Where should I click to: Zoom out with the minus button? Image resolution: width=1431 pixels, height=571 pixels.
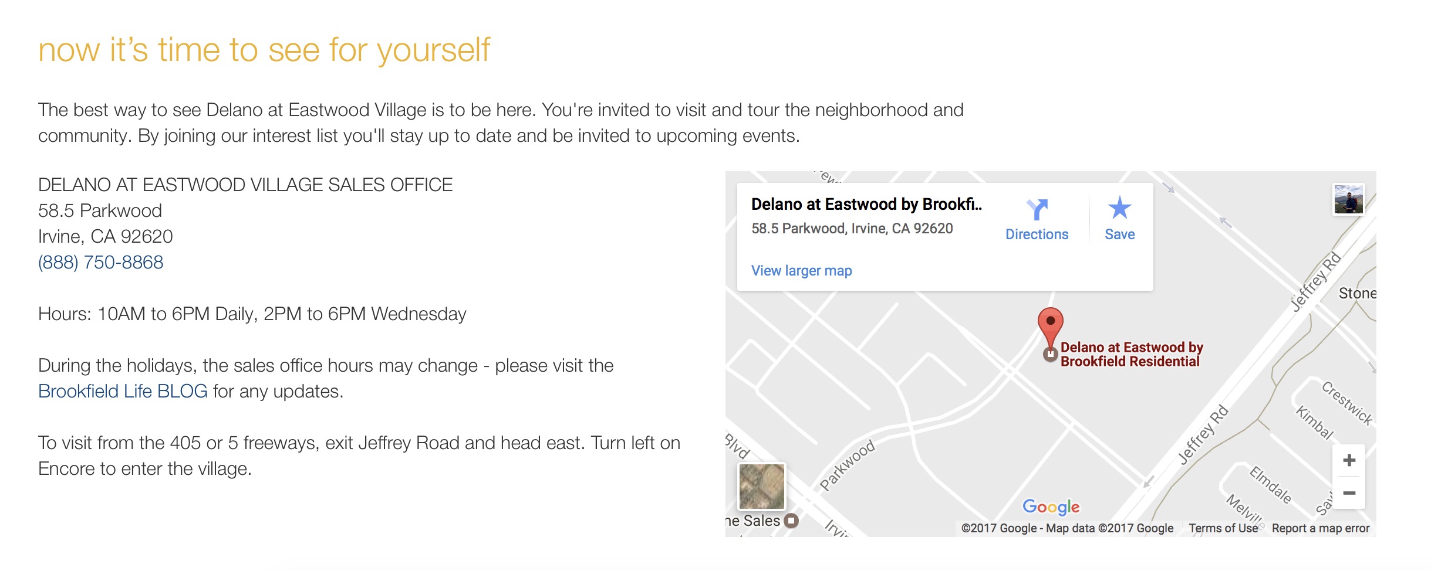coord(1349,493)
